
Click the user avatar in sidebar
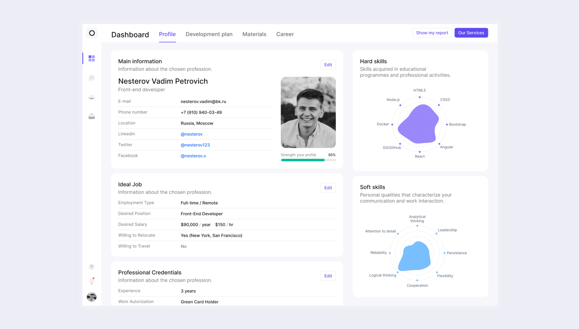point(91,297)
